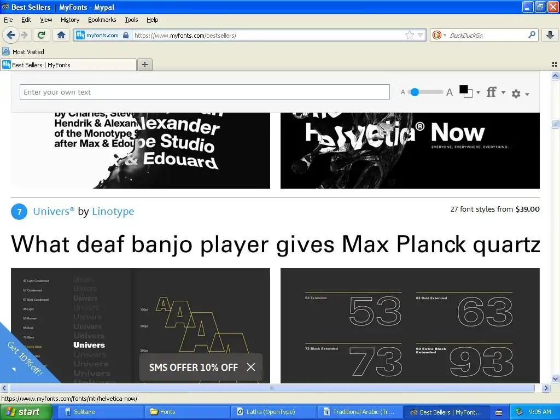Switch to Traditional Arabic taskbar window

pos(360,412)
